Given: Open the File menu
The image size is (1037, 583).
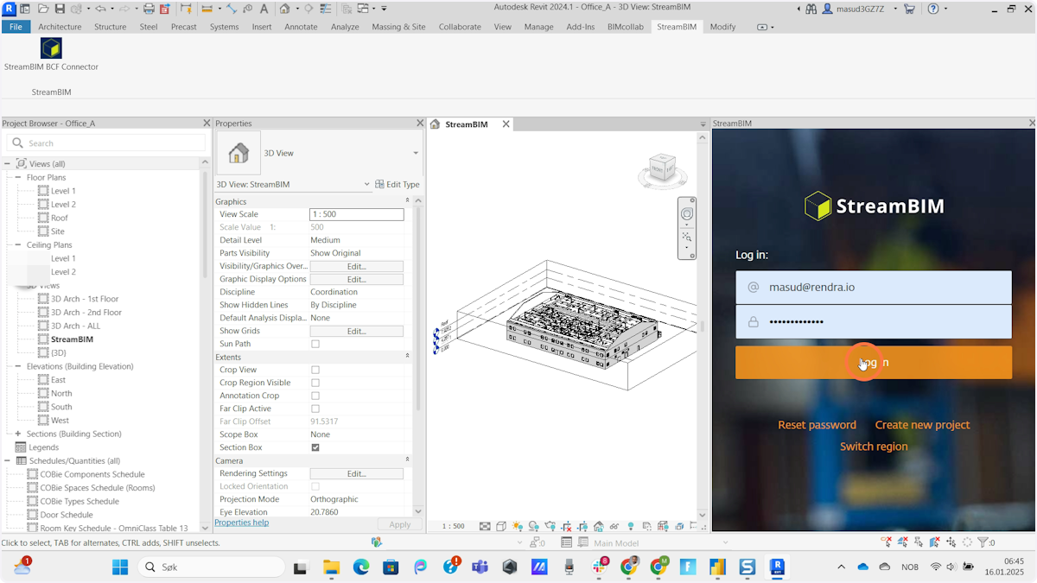Looking at the screenshot, I should click(16, 27).
